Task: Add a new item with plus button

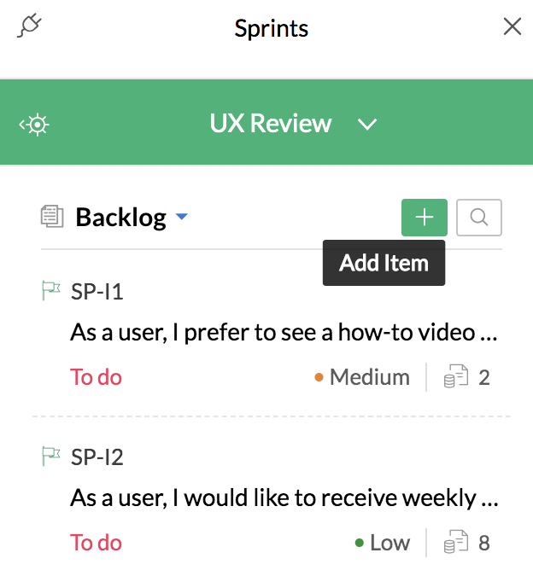Action: pos(425,218)
